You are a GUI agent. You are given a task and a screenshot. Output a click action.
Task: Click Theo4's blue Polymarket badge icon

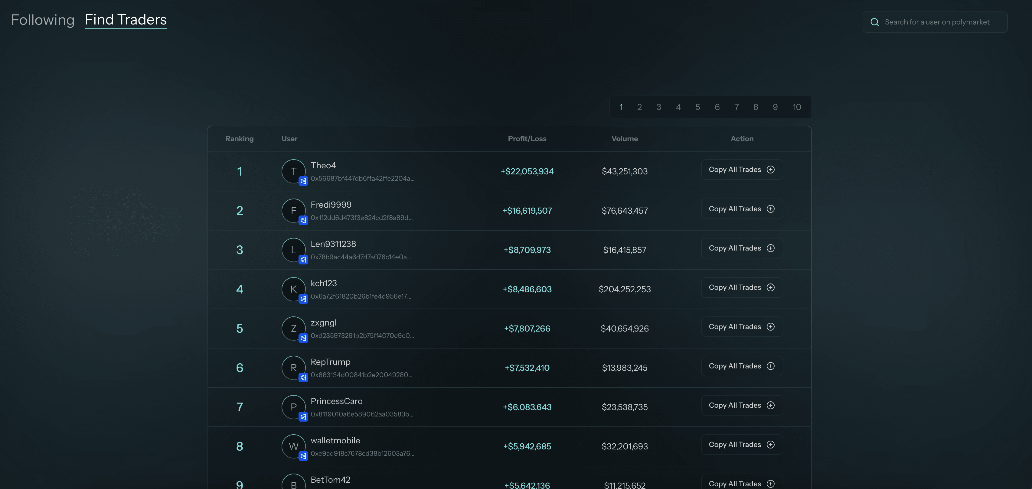[303, 181]
